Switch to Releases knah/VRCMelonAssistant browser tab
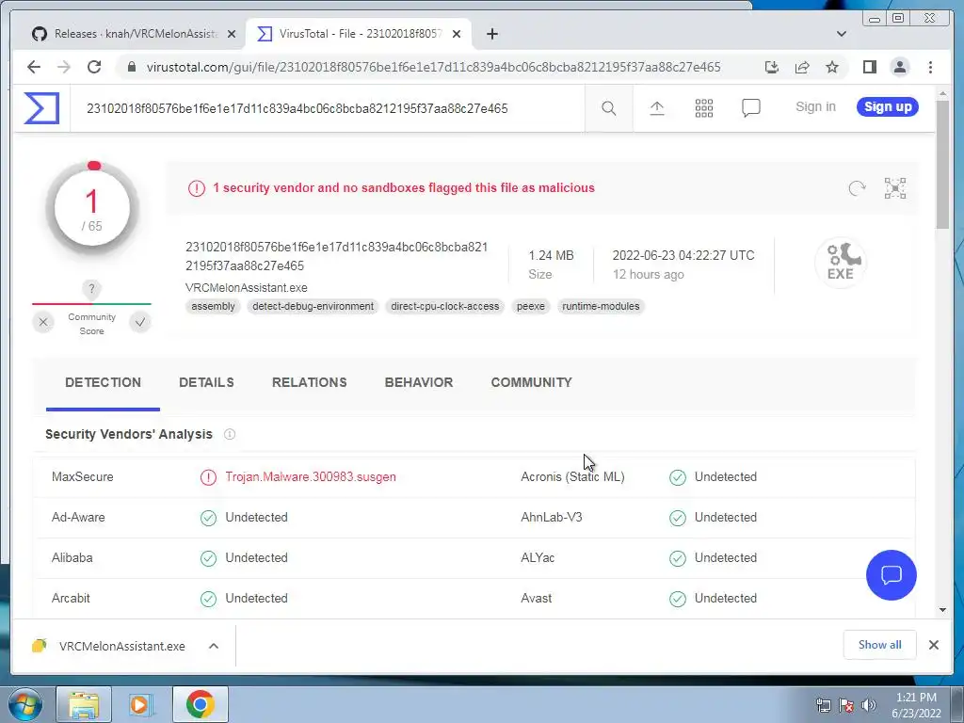 134,34
